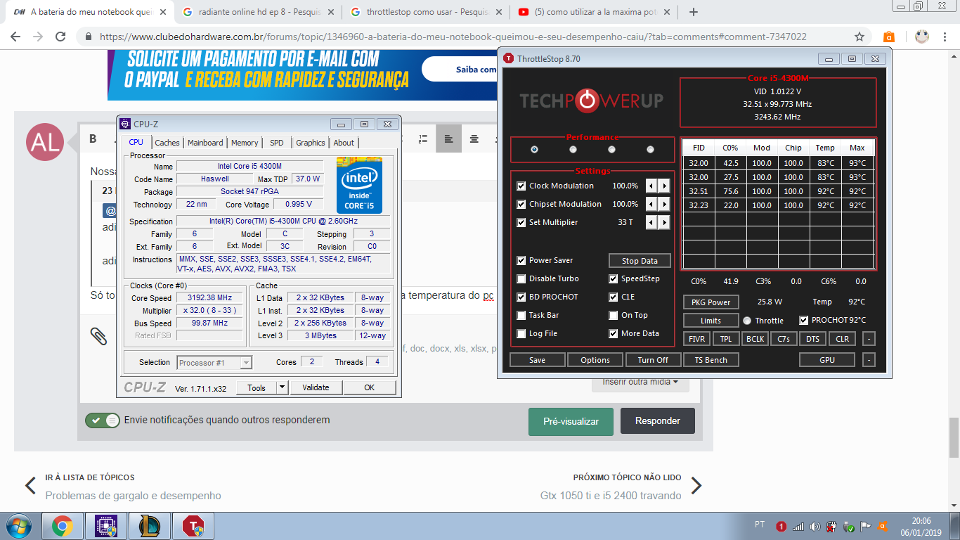Click the CPU-Z icon in the taskbar
This screenshot has height=540, width=960.
click(105, 526)
